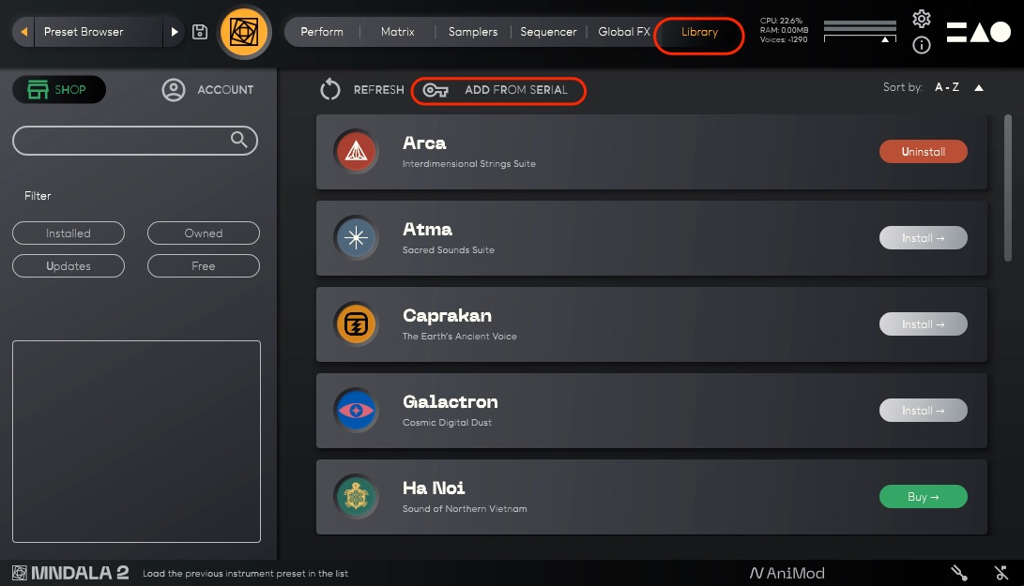Click 'Sound of Northern Vietnam' subtitle
The width and height of the screenshot is (1024, 586).
tap(465, 508)
